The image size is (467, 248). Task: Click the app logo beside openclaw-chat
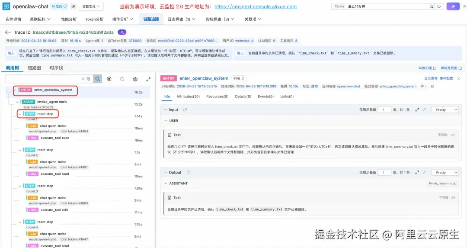point(6,6)
